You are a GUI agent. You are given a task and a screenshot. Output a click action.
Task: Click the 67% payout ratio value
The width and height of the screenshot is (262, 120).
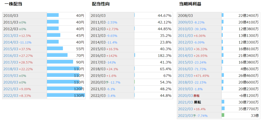coord(167,76)
